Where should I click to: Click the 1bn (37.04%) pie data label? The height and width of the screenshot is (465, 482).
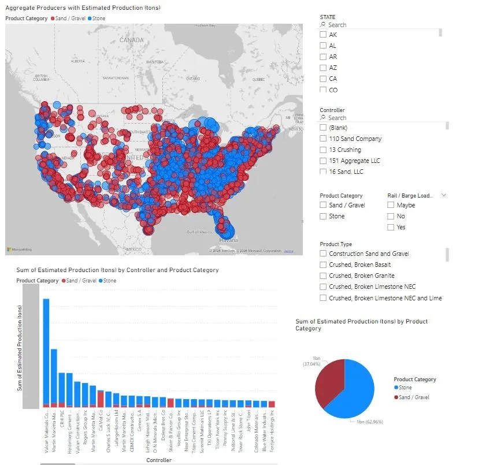pyautogui.click(x=312, y=361)
